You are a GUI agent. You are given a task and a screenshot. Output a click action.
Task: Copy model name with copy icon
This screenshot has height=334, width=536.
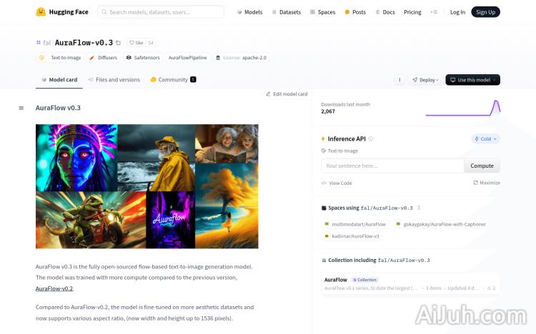point(119,43)
